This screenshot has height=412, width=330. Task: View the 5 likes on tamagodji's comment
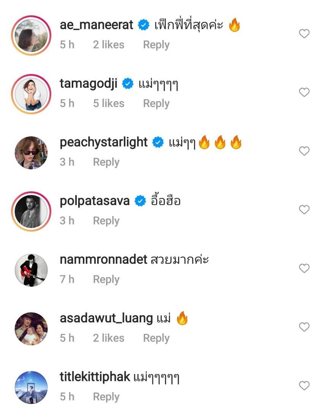pyautogui.click(x=109, y=103)
